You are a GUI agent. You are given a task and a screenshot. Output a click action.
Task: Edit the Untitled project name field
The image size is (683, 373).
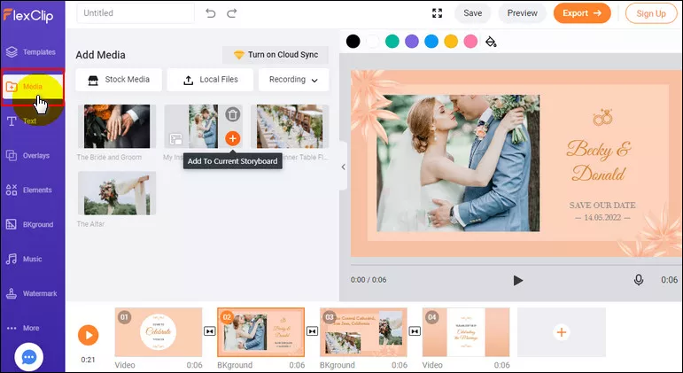(x=136, y=13)
